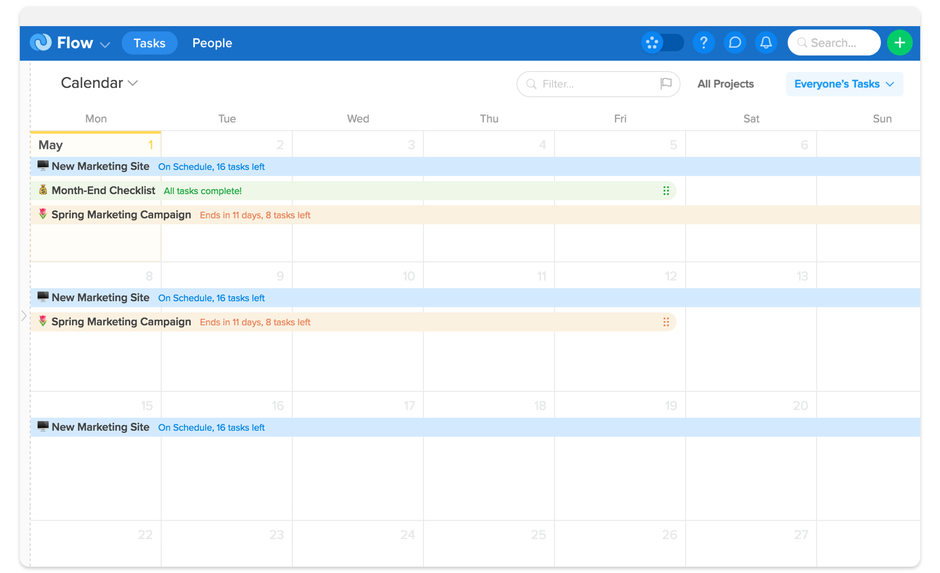Open the chat messages icon
This screenshot has height=573, width=940.
[x=735, y=43]
